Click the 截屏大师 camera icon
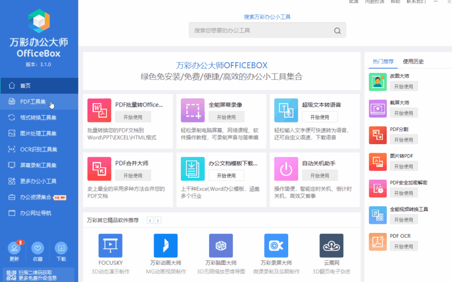The width and height of the screenshot is (452, 282). point(377,109)
